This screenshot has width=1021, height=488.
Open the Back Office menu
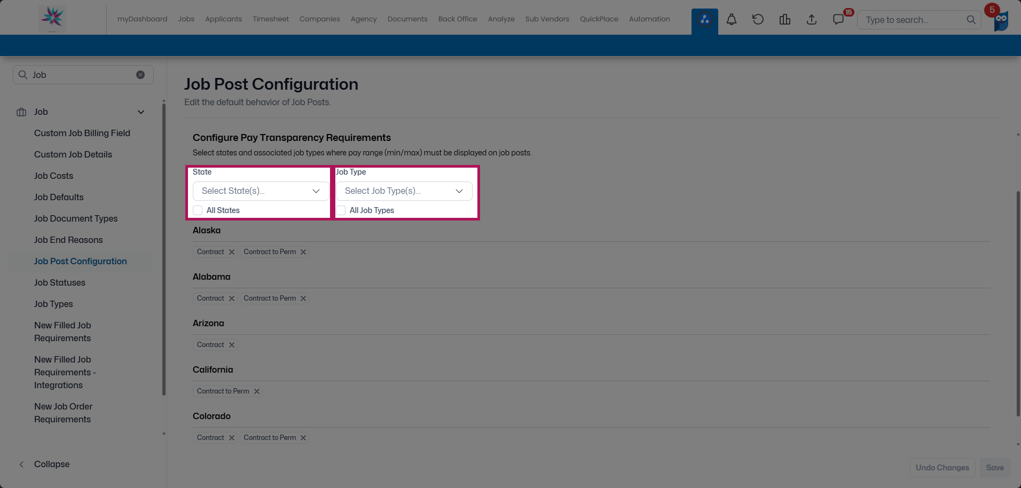click(x=458, y=19)
